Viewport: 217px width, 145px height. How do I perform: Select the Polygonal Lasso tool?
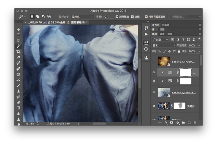point(18,40)
